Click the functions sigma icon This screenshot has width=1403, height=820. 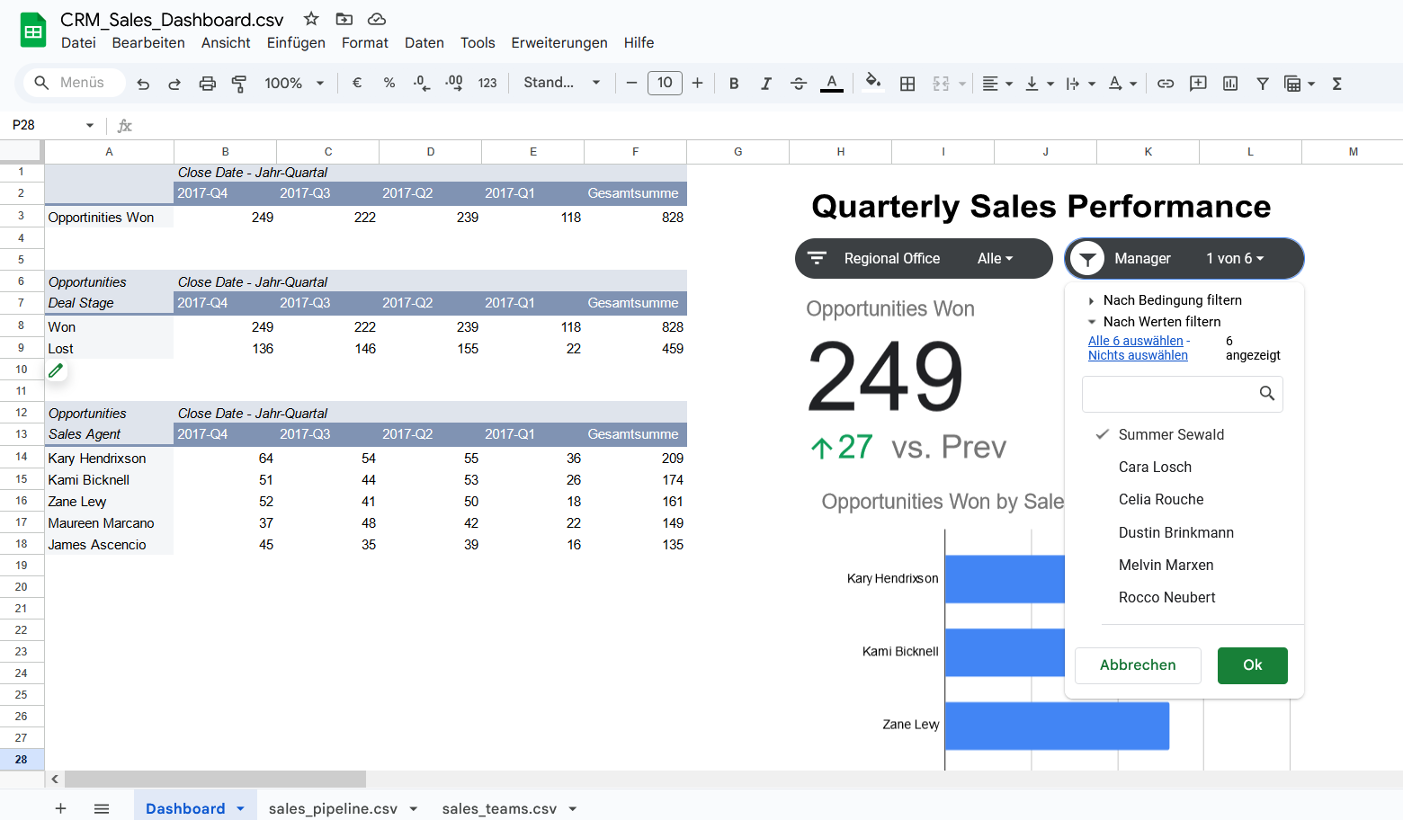1336,84
